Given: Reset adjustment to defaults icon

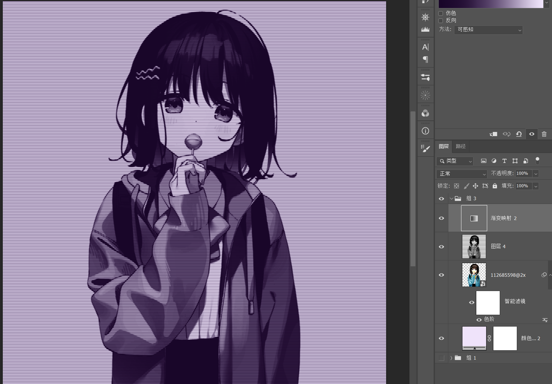Looking at the screenshot, I should (519, 134).
